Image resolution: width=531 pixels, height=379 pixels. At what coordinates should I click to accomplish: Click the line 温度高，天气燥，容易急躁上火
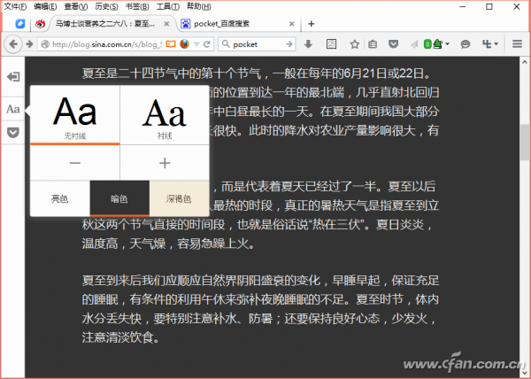[x=168, y=244]
